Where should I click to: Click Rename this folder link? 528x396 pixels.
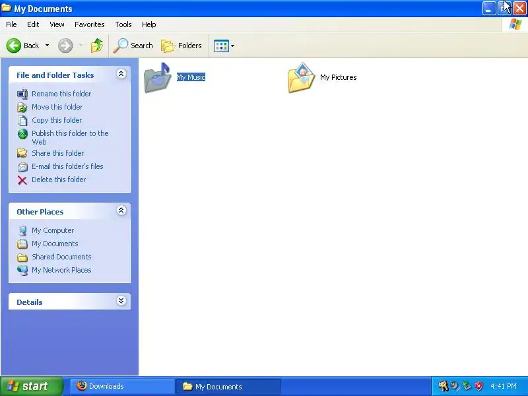[x=61, y=94]
